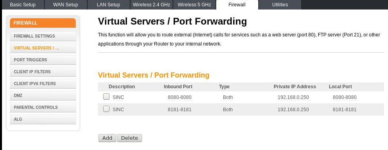
Task: Open Firewall Settings in the sidebar
Action: point(43,36)
